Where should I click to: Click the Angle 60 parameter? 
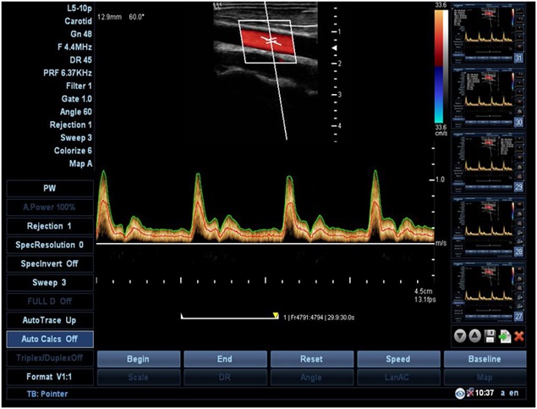(75, 112)
